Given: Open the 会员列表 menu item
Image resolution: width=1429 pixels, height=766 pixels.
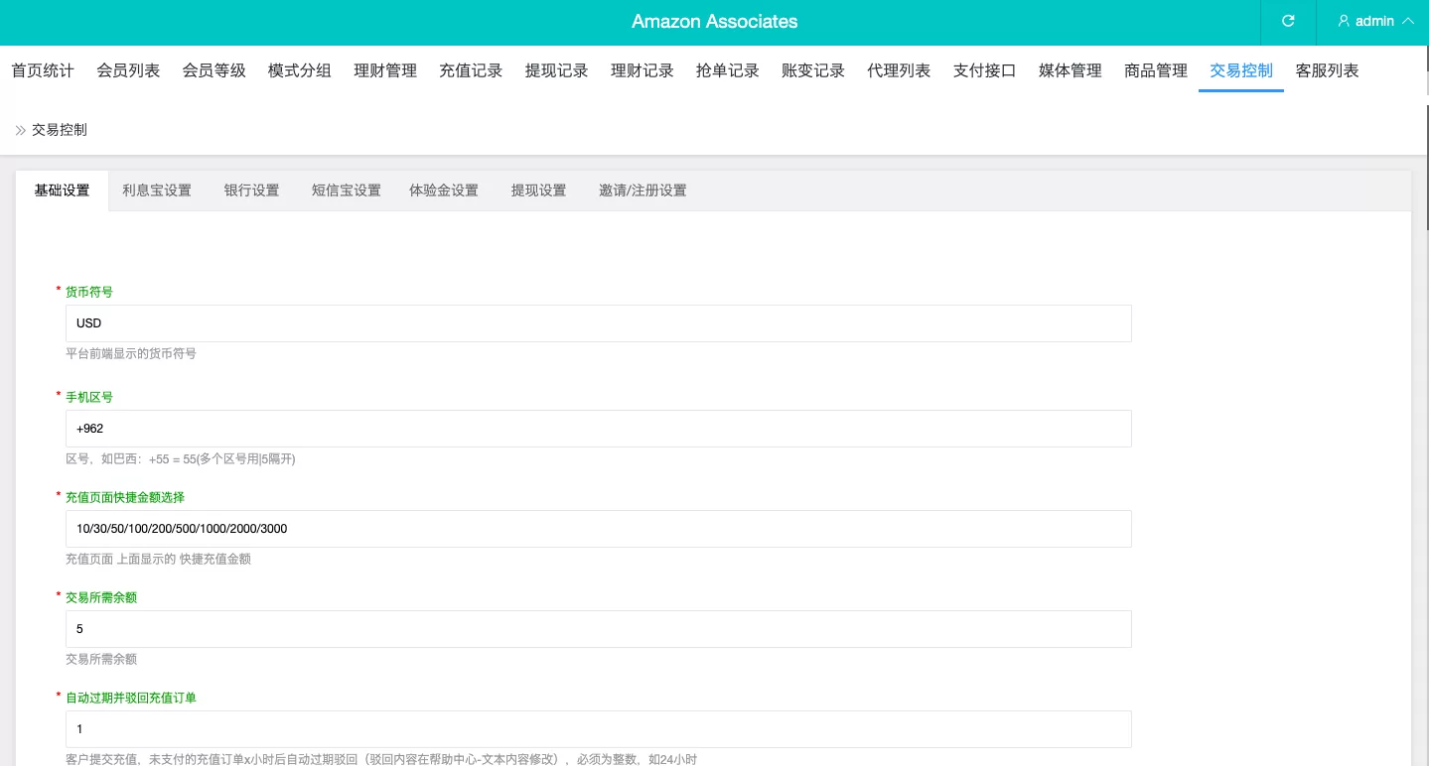Looking at the screenshot, I should tap(128, 70).
